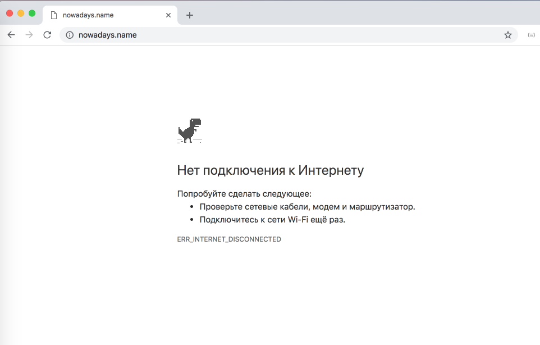Open the {≡} extension icon
540x345 pixels.
pos(531,35)
